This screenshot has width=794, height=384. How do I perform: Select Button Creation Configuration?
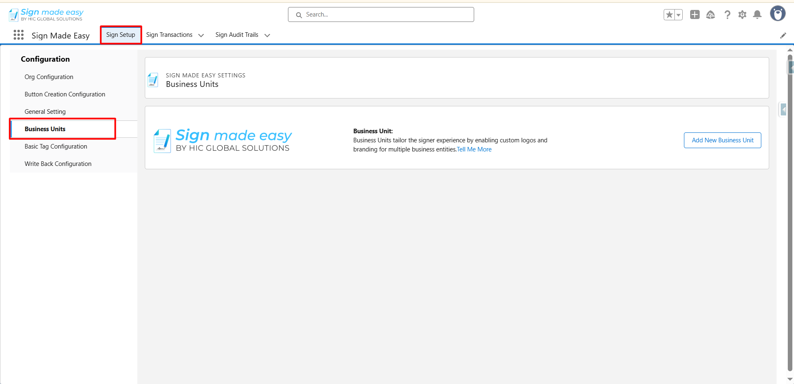(x=65, y=94)
